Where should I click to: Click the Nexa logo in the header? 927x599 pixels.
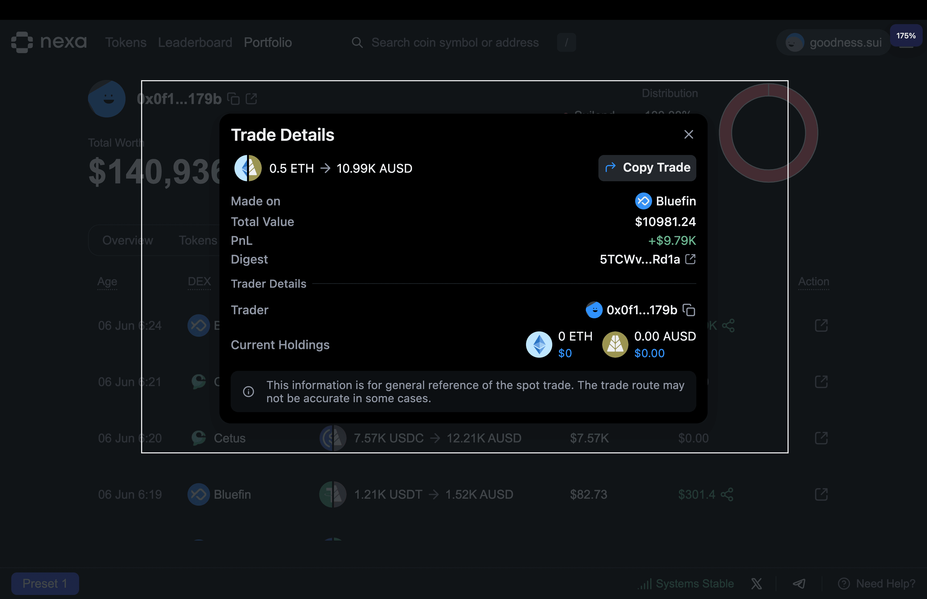point(49,42)
